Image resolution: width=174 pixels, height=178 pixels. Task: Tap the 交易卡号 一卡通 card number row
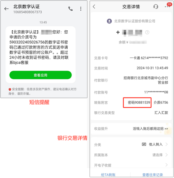click(x=131, y=58)
